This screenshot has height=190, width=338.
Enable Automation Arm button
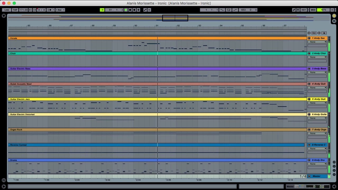click(x=145, y=10)
